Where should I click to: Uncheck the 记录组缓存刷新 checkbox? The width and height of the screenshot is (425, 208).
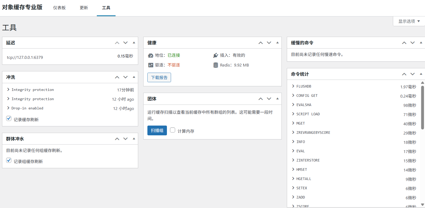[9, 160]
